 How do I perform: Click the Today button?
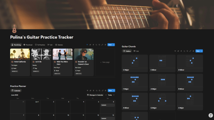110,95
